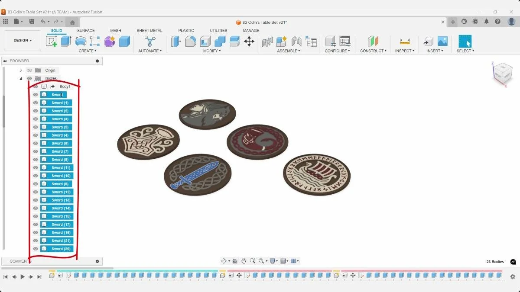Toggle eye icon for Sword (8)
Viewport: 520px width, 292px height.
tap(36, 160)
